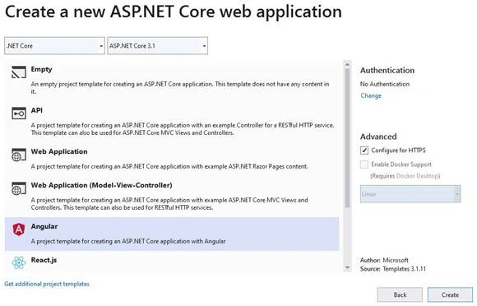Click the Source: Templates 3.1.11 text
Viewport: 477px width, 306px height.
click(x=393, y=269)
